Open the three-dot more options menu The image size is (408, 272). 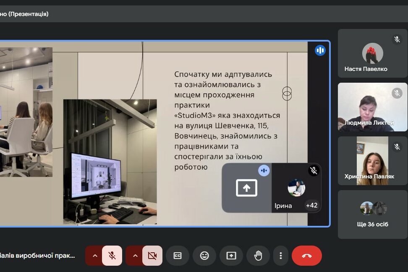pyautogui.click(x=280, y=256)
